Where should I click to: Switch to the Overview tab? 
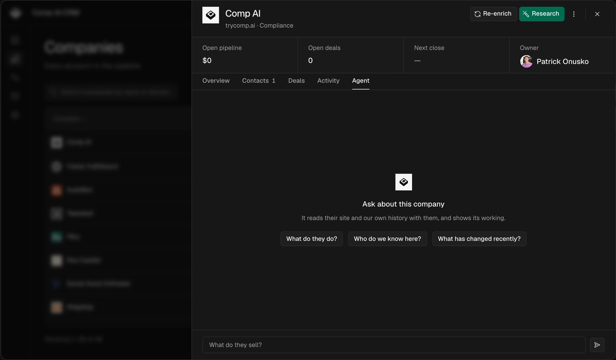pos(216,81)
